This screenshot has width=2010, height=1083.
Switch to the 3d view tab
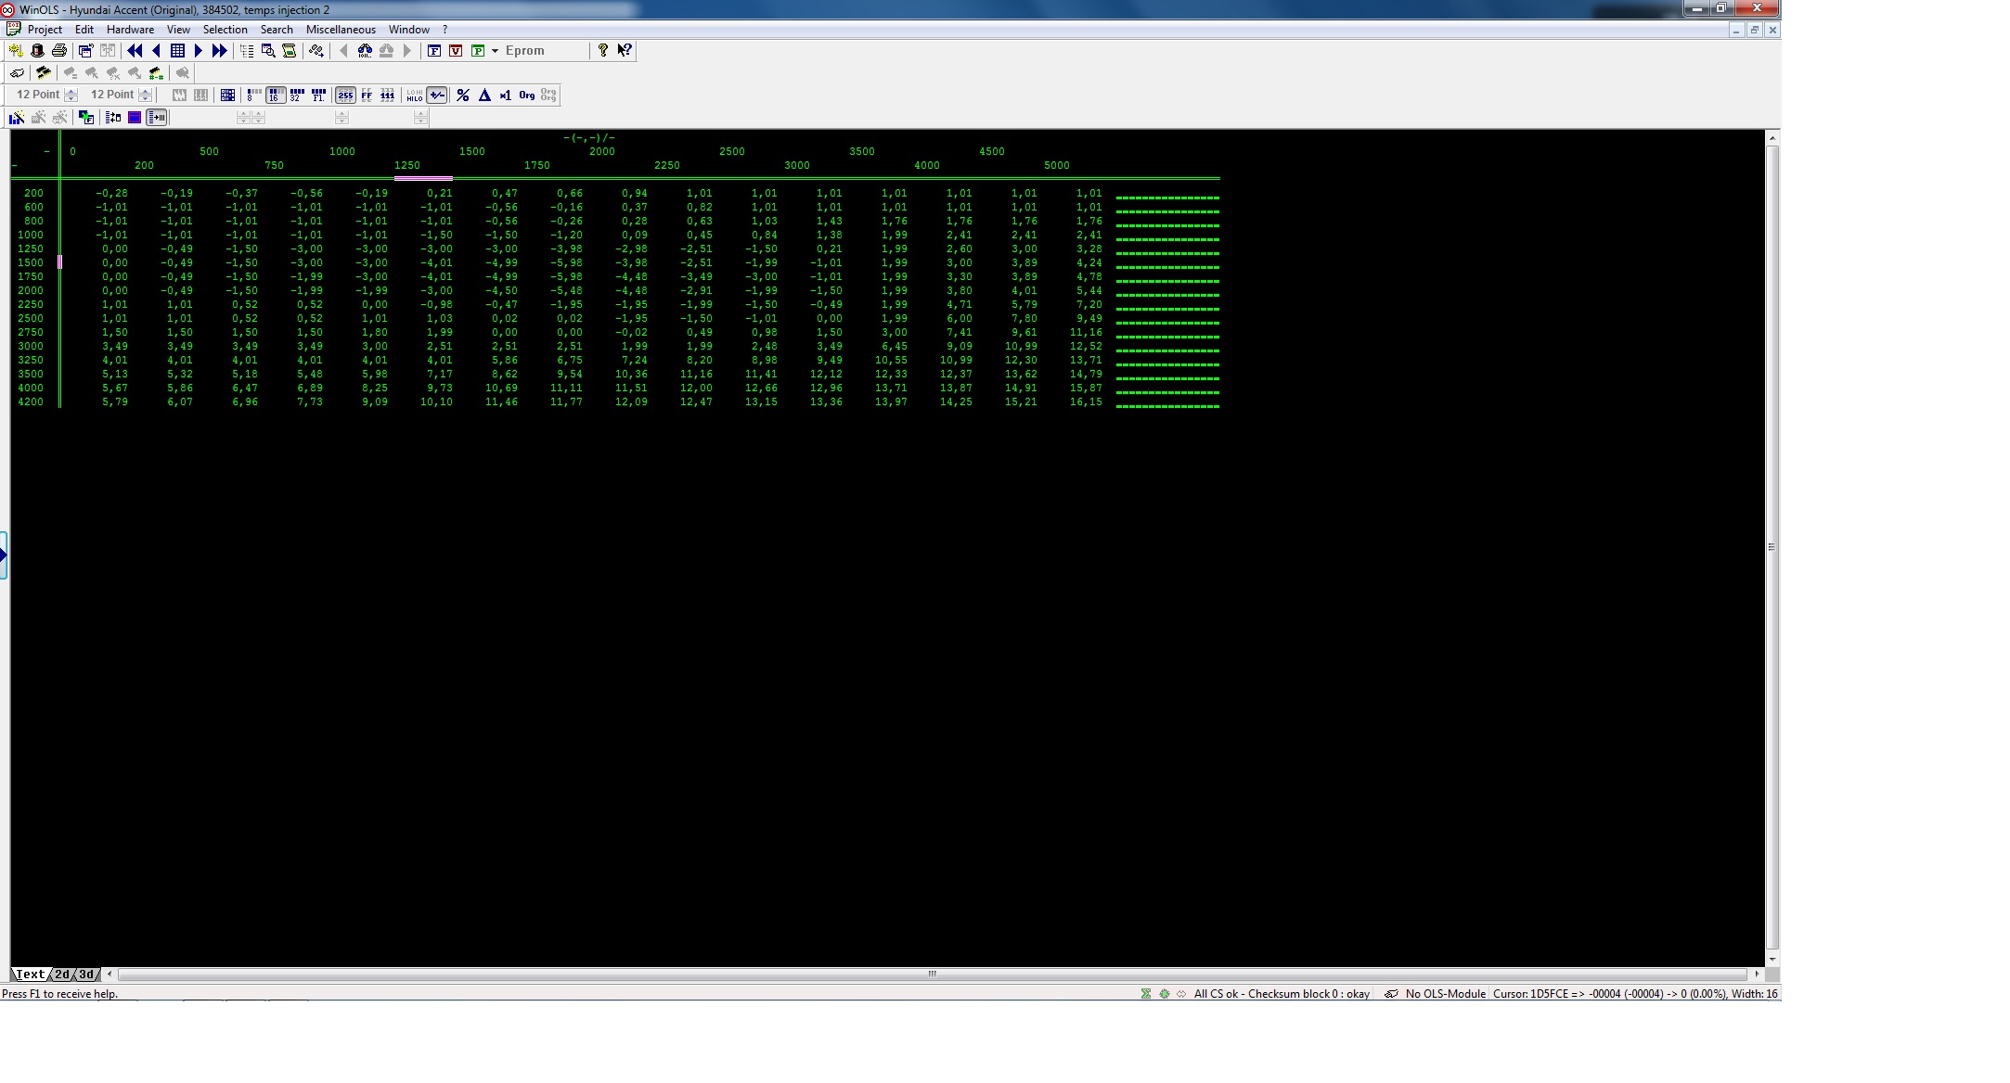coord(86,975)
